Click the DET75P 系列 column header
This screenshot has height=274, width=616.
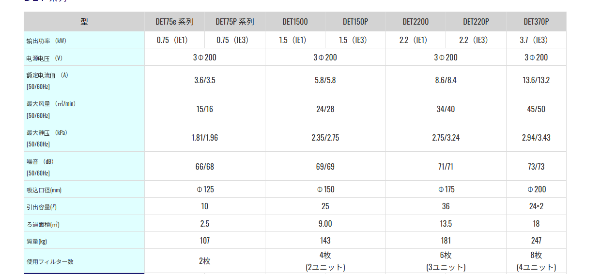click(x=234, y=22)
